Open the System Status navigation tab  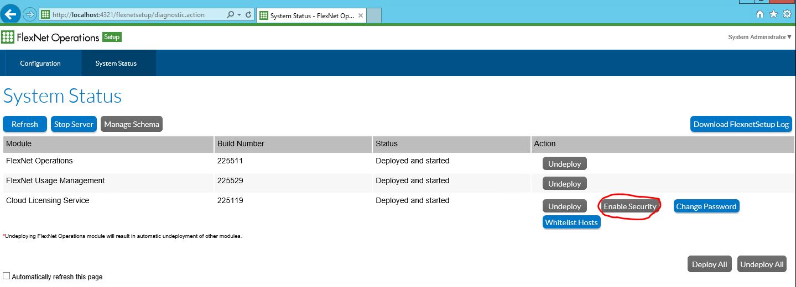point(116,63)
